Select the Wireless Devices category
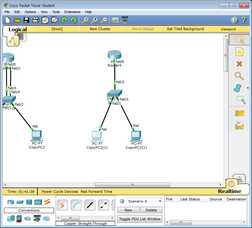Screen dimensions: 252x228 coord(38,202)
